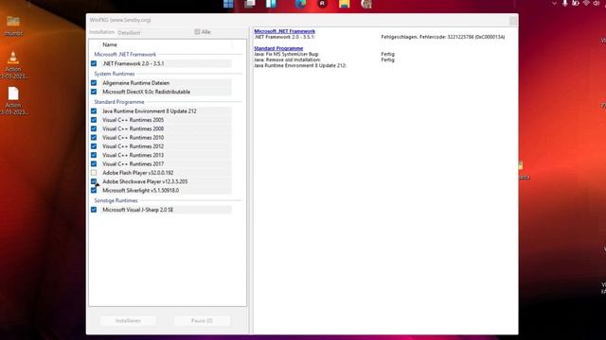Screen dimensions: 606x340
Task: Select the folder icon on the desktop
Action: pos(13,25)
